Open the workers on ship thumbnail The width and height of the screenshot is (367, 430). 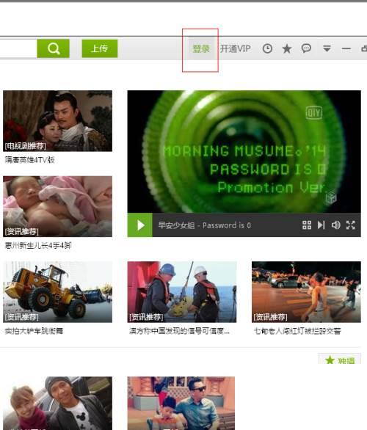click(x=182, y=292)
